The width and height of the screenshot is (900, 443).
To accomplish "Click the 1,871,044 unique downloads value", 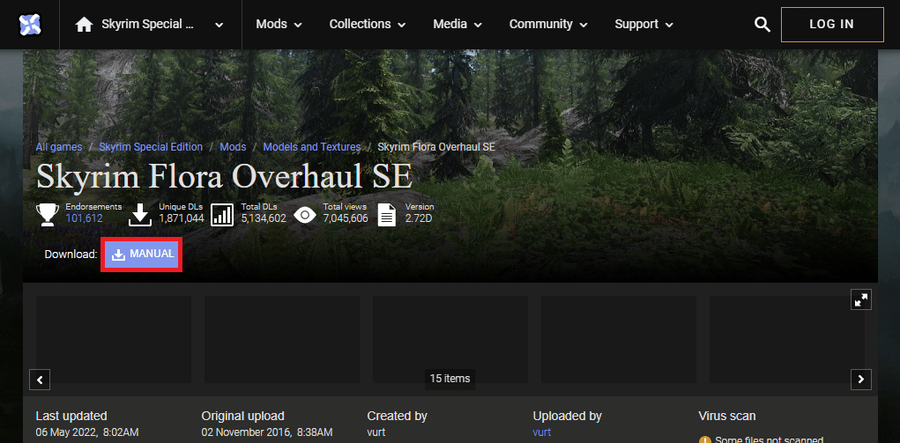I will 182,218.
